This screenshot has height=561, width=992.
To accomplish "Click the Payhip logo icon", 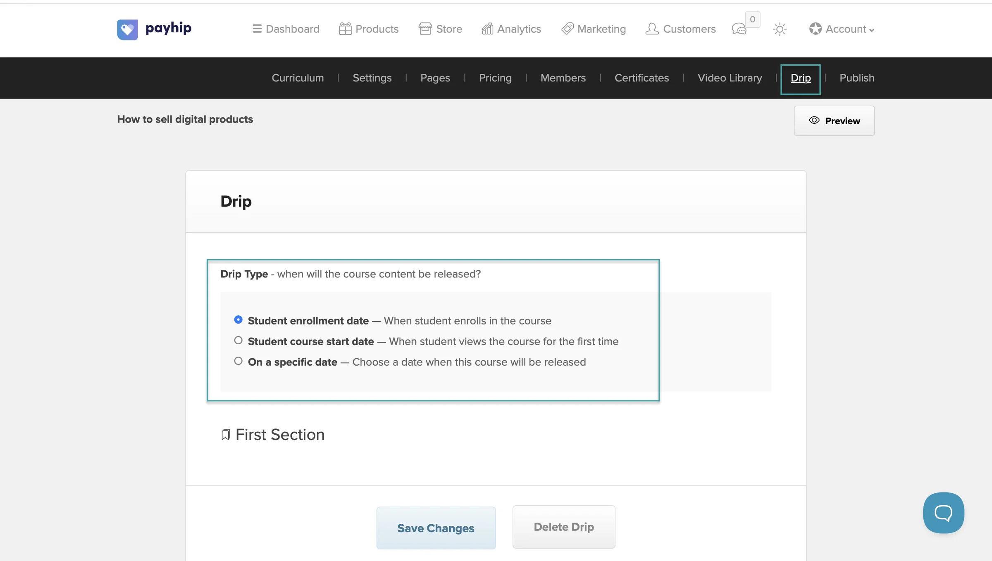I will pyautogui.click(x=127, y=29).
